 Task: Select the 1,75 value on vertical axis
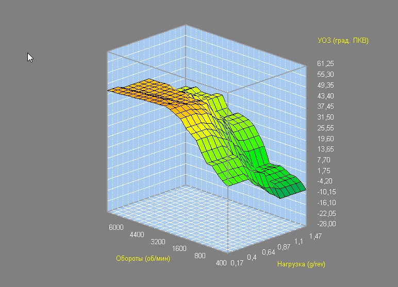[x=326, y=171]
